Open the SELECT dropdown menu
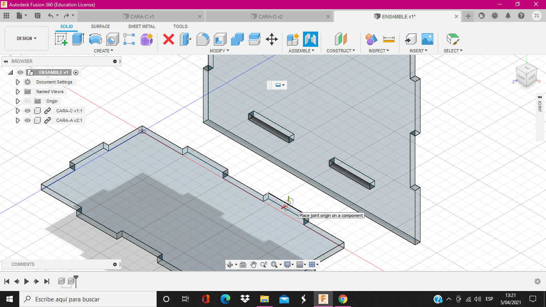 point(453,51)
